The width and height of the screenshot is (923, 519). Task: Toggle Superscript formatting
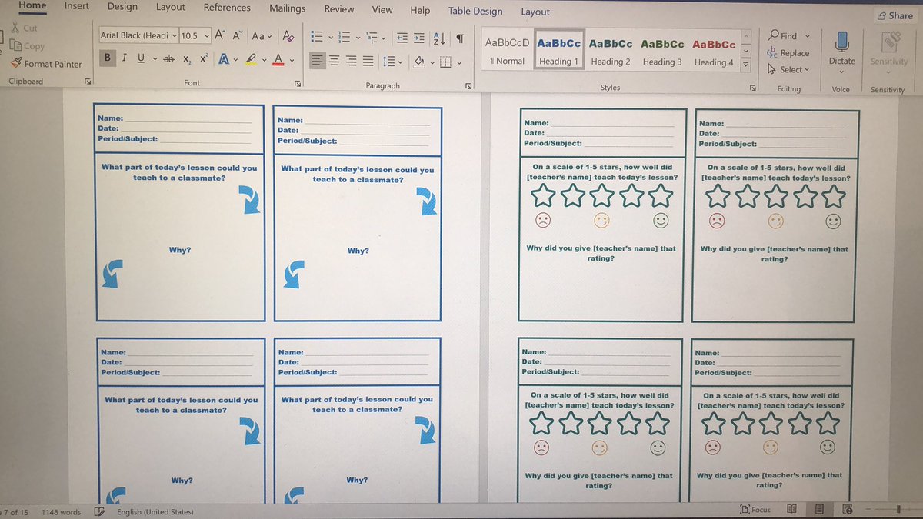point(204,58)
